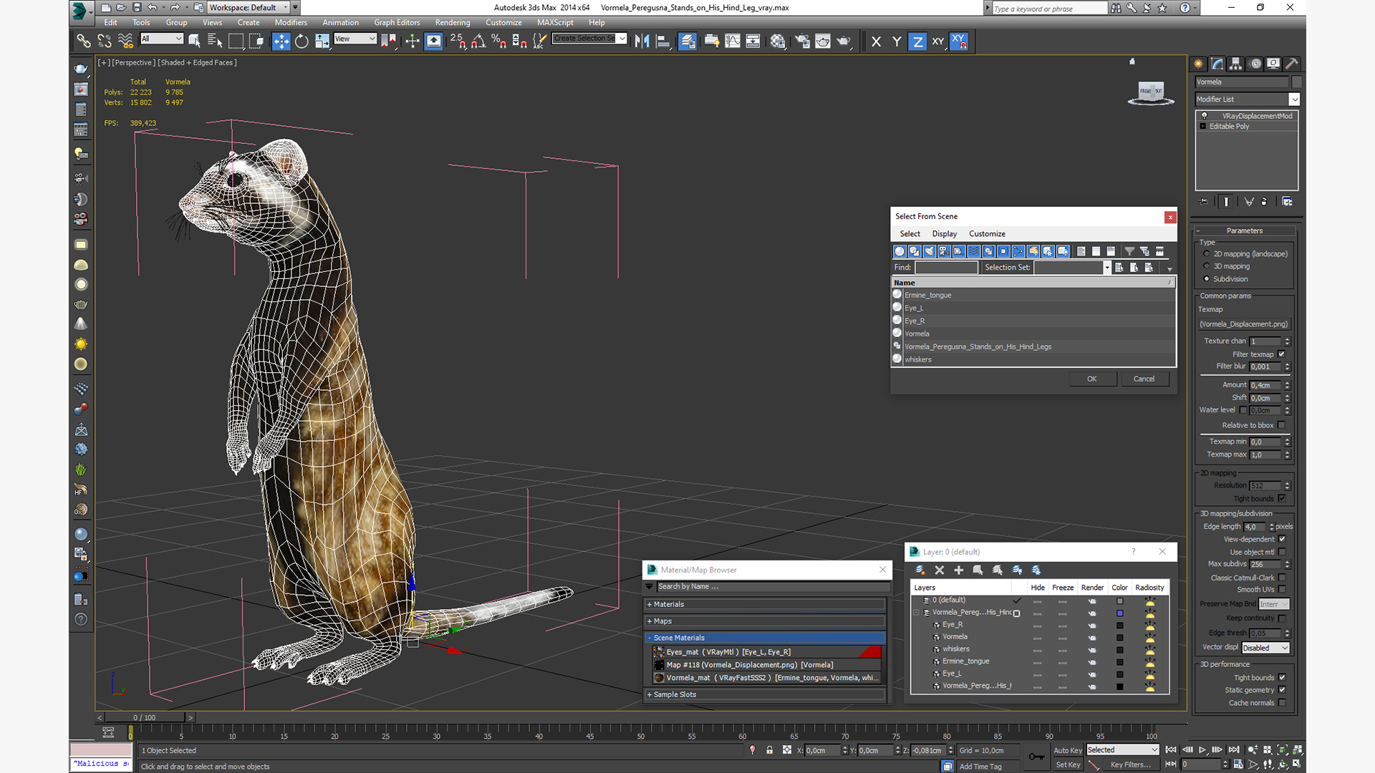The image size is (1375, 773).
Task: Open the View reference coordinate dropdown
Action: pos(354,39)
